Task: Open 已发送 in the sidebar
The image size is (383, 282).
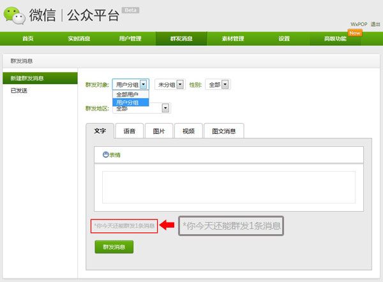Action: [19, 91]
